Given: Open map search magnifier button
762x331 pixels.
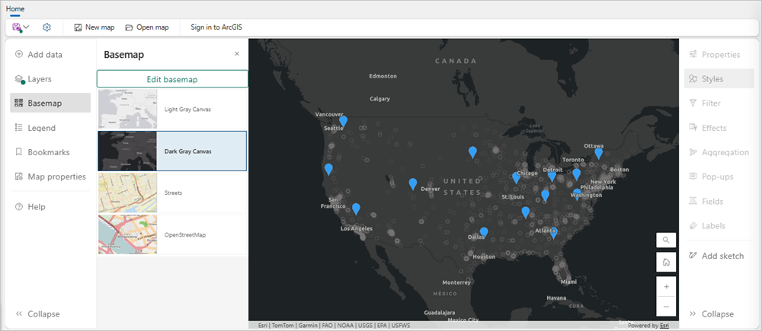Looking at the screenshot, I should tap(666, 240).
